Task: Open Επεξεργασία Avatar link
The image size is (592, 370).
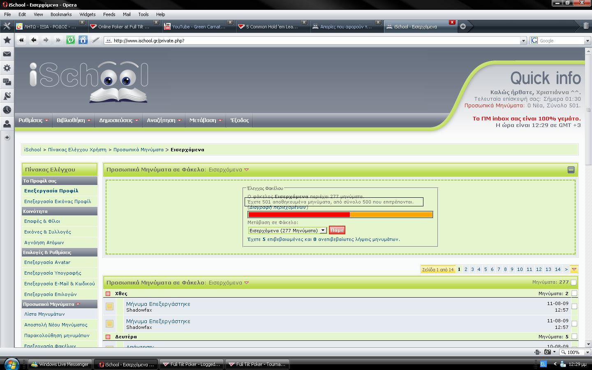Action: click(x=47, y=262)
